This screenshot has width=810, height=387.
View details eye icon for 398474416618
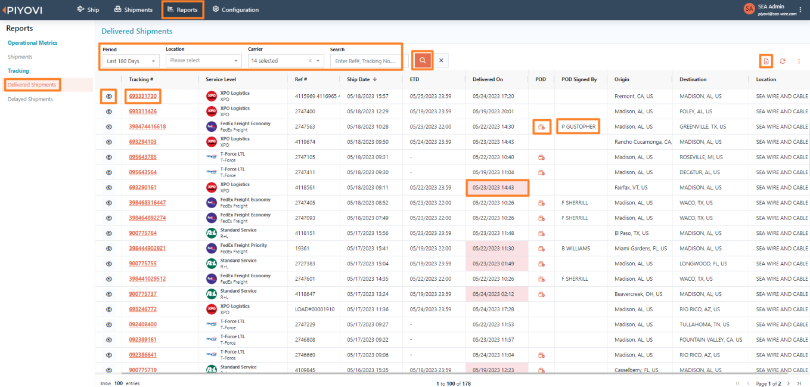tap(109, 126)
